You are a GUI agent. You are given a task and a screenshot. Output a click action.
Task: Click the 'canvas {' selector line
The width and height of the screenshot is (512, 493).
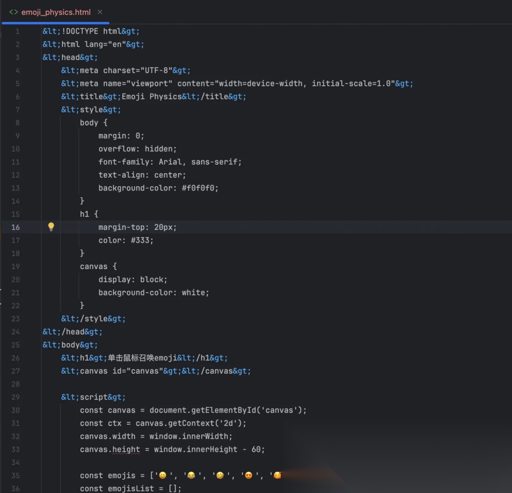tap(98, 266)
